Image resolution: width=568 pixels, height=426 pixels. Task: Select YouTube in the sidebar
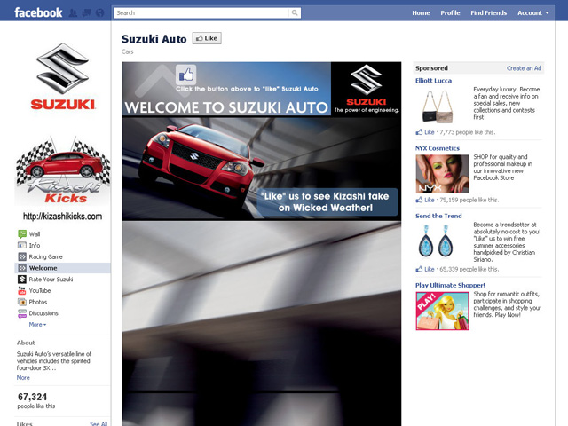[x=40, y=290]
